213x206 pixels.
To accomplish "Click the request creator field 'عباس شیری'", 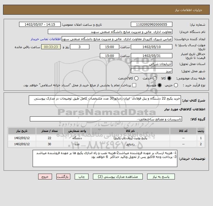I will coord(117,39).
